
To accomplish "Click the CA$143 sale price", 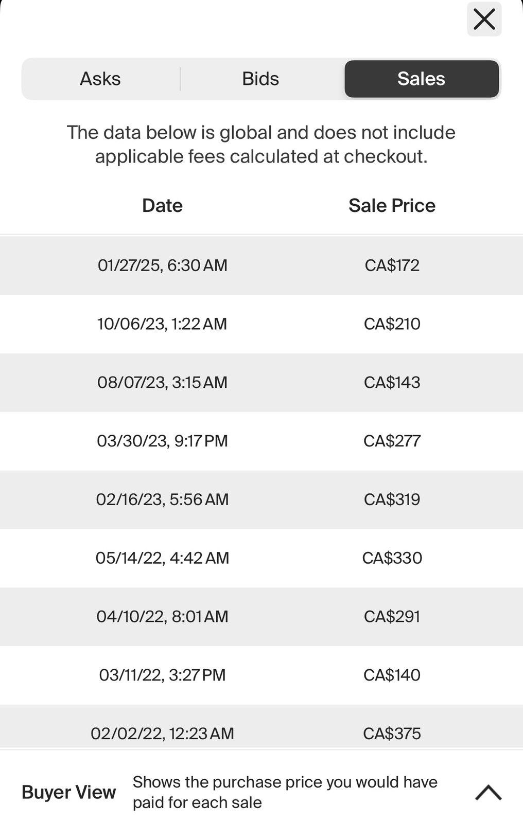I will point(392,382).
